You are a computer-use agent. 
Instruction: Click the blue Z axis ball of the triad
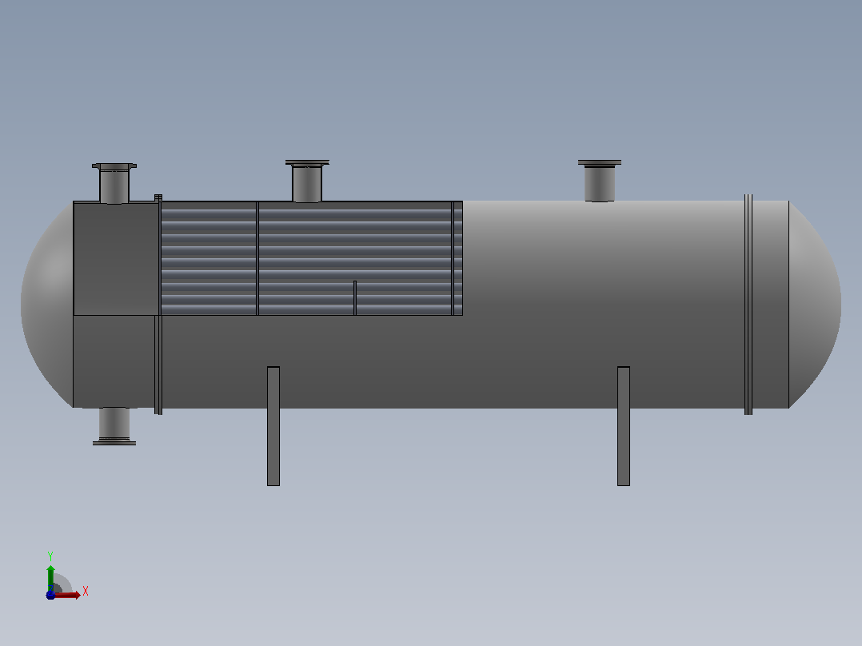pos(50,595)
